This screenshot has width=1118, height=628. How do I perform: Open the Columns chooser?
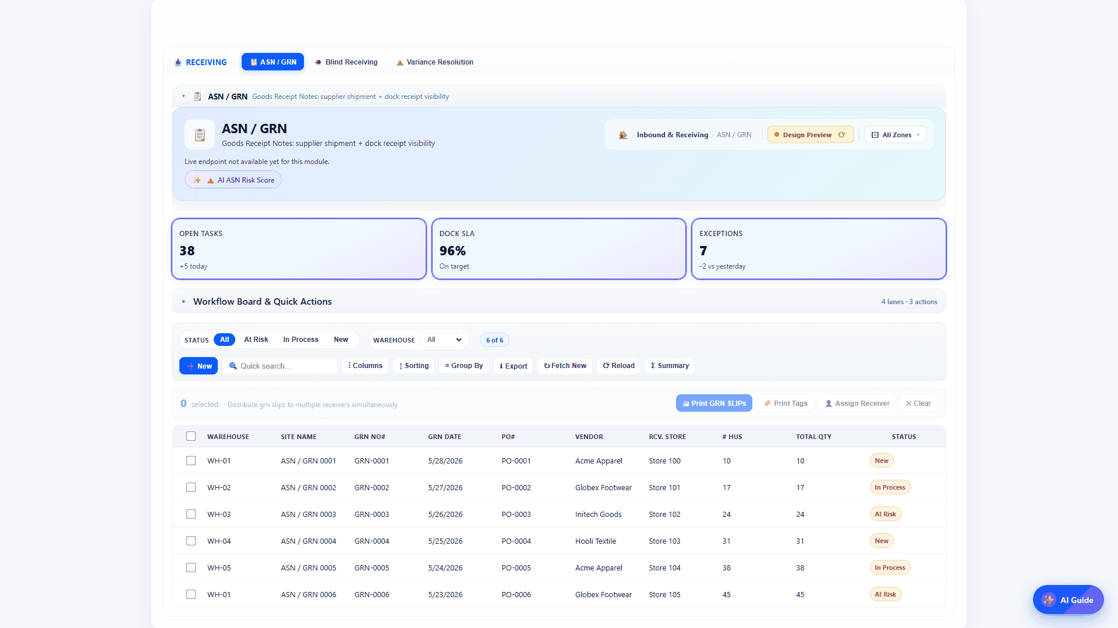pyautogui.click(x=365, y=366)
